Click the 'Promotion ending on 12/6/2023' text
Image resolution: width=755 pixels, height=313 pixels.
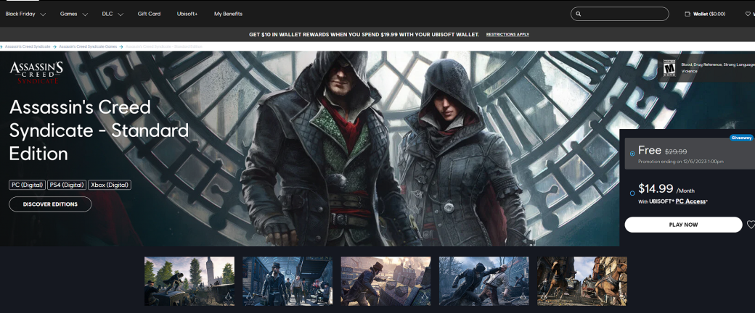[x=680, y=162]
